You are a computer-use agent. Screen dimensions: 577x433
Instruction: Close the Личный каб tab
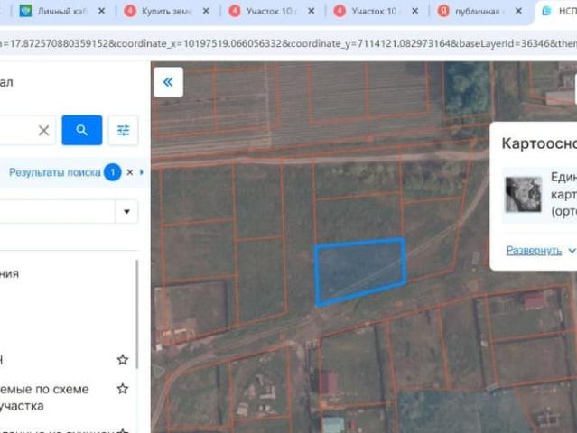tap(101, 11)
